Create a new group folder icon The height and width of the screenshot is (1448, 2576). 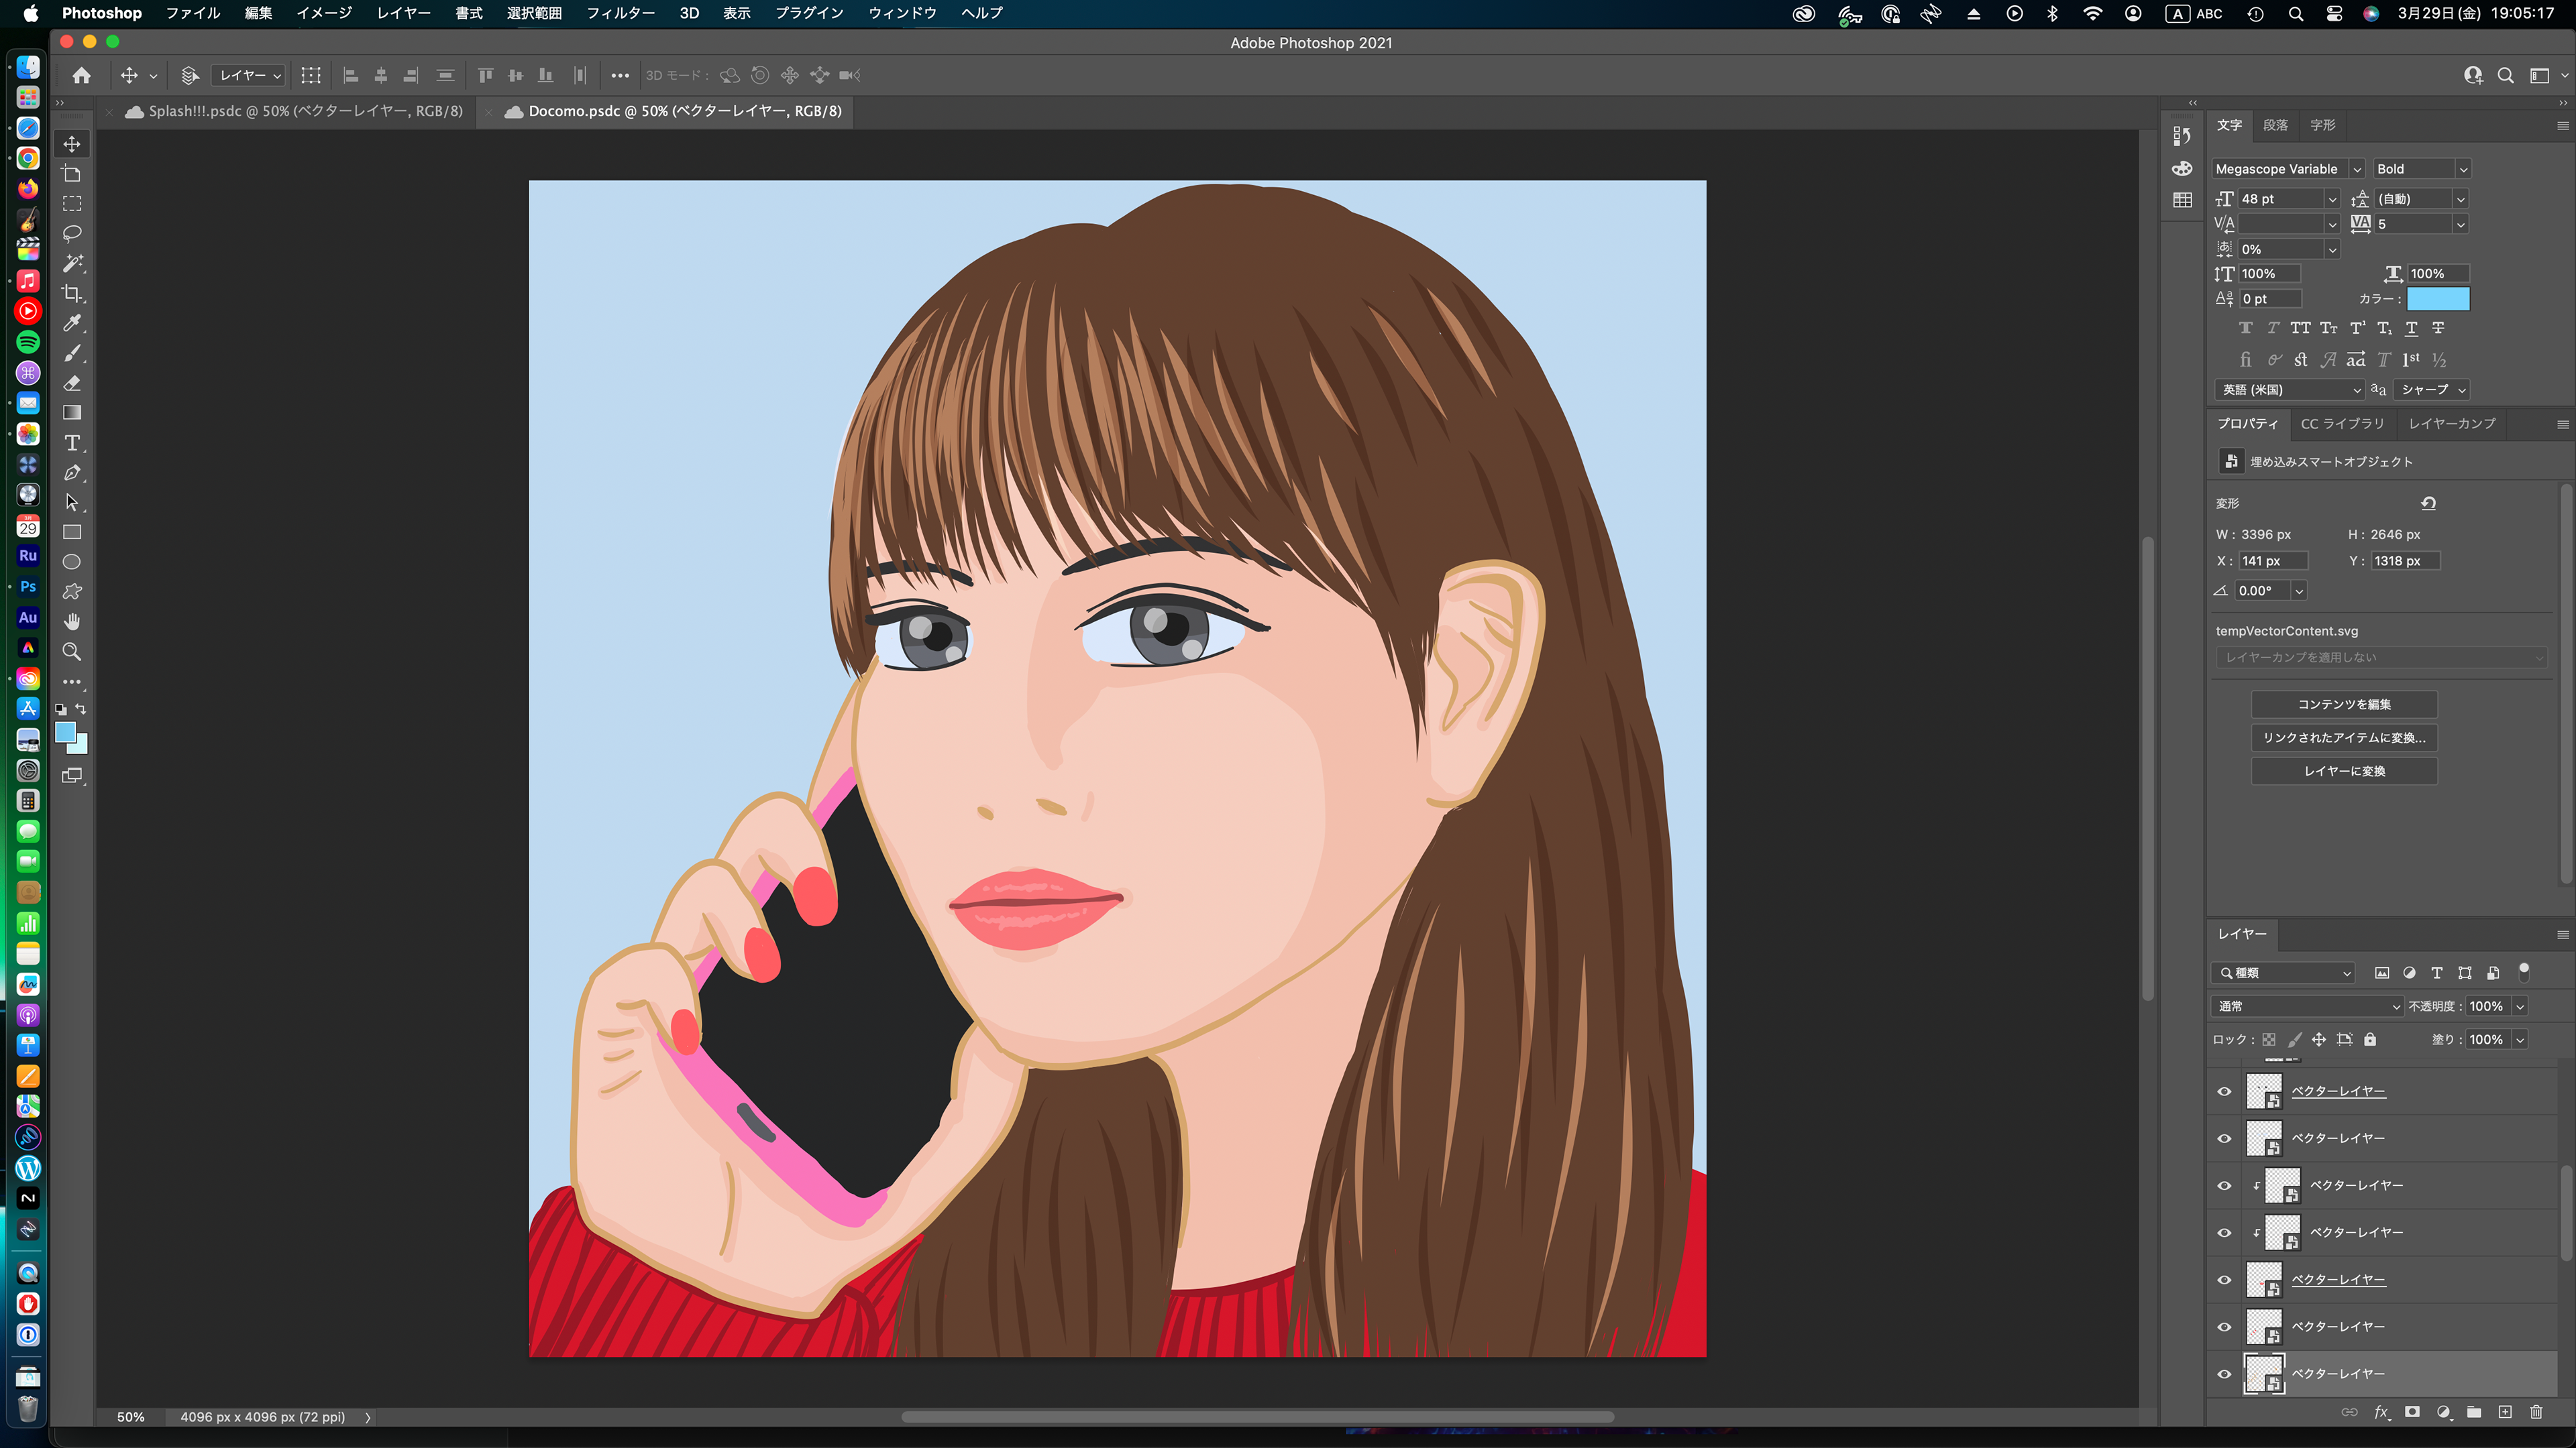pyautogui.click(x=2474, y=1412)
